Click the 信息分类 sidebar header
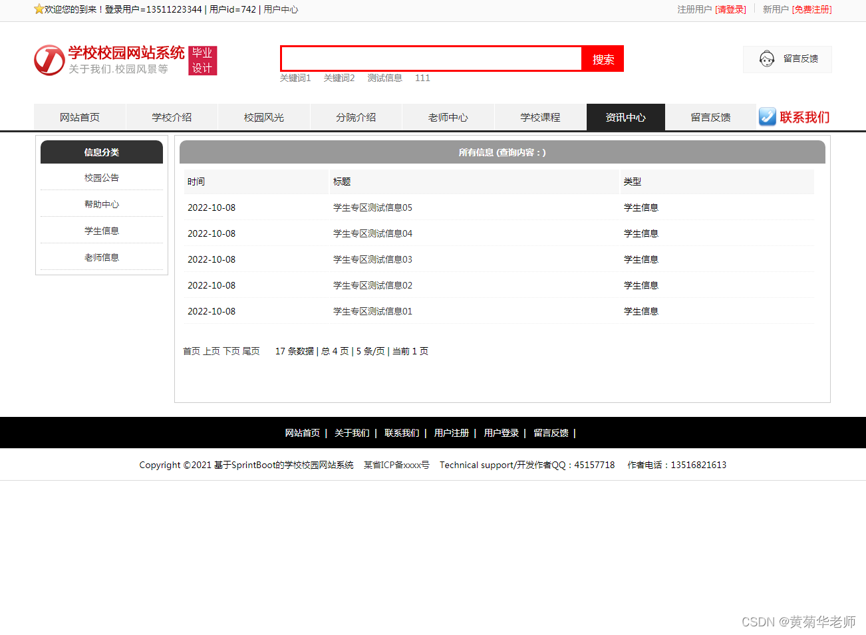Screen dimensions: 866x635 tap(102, 152)
